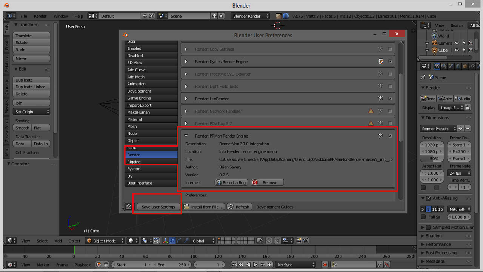The image size is (483, 272).
Task: Open the No Sync dropdown in timeline
Action: [x=296, y=265]
